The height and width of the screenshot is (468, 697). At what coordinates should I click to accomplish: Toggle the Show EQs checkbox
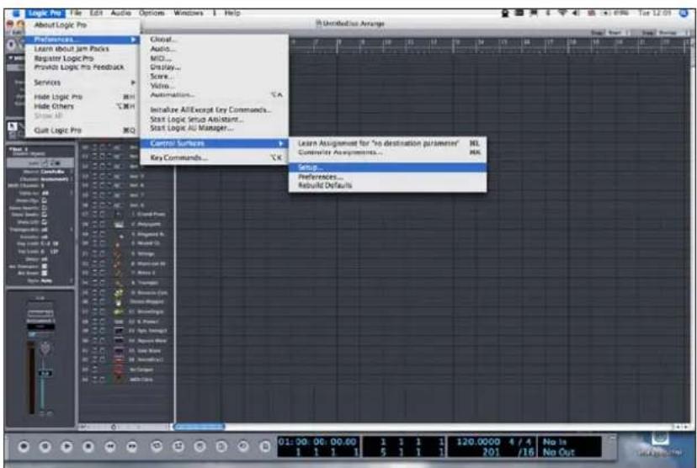click(x=44, y=200)
